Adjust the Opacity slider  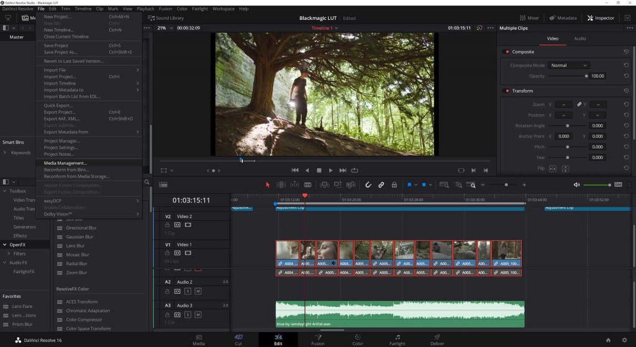click(x=568, y=76)
